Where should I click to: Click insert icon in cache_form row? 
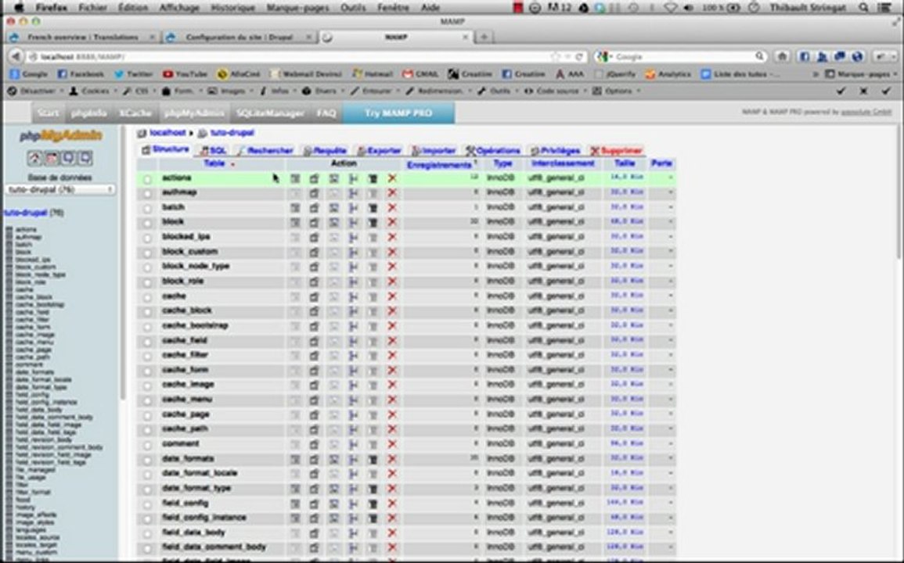tap(354, 371)
